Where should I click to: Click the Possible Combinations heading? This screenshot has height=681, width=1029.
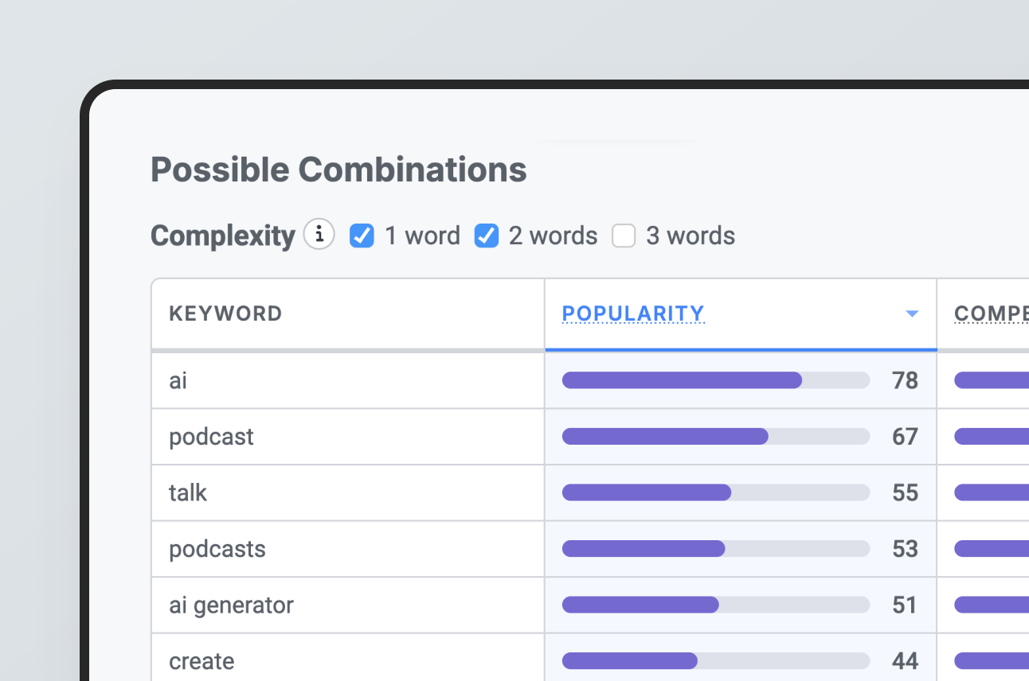tap(338, 170)
